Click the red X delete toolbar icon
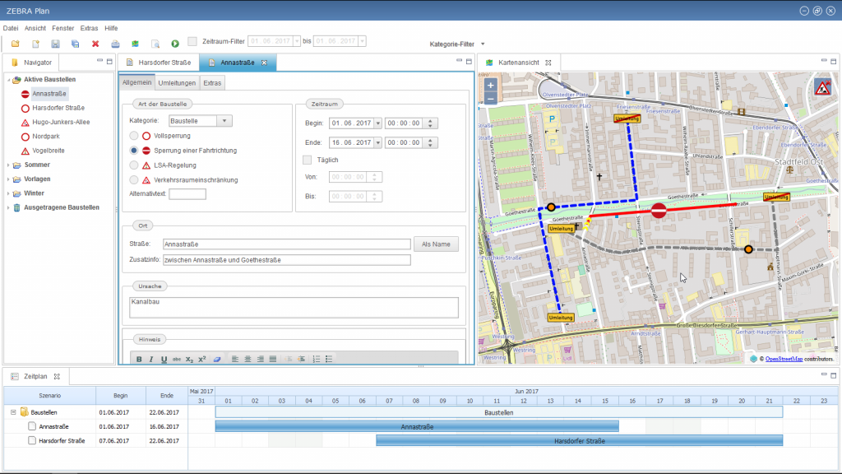842x474 pixels. click(x=95, y=44)
